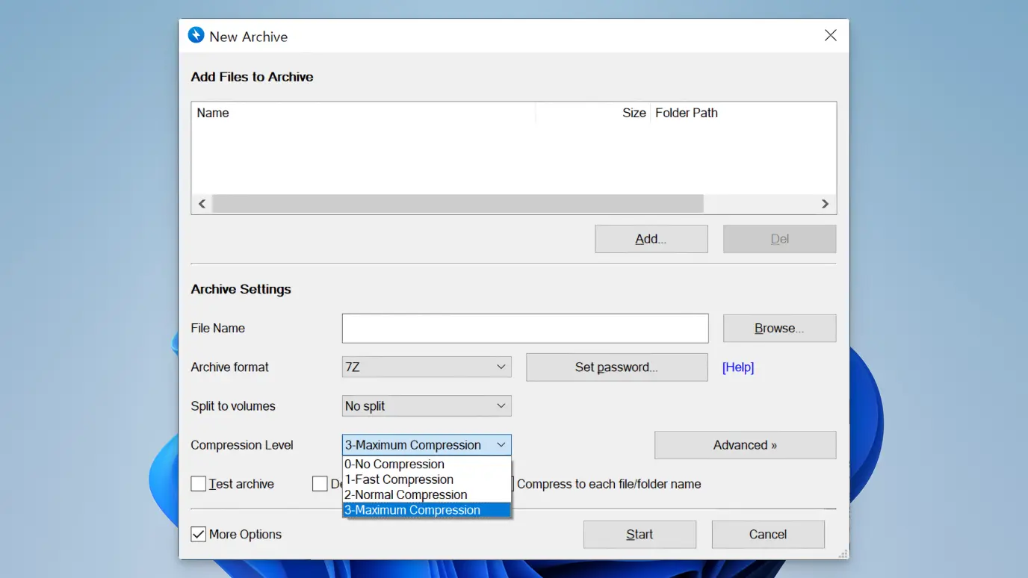Screen dimensions: 1028x578
Task: Click the horizontal scrollbar thumb in file list
Action: (x=457, y=204)
